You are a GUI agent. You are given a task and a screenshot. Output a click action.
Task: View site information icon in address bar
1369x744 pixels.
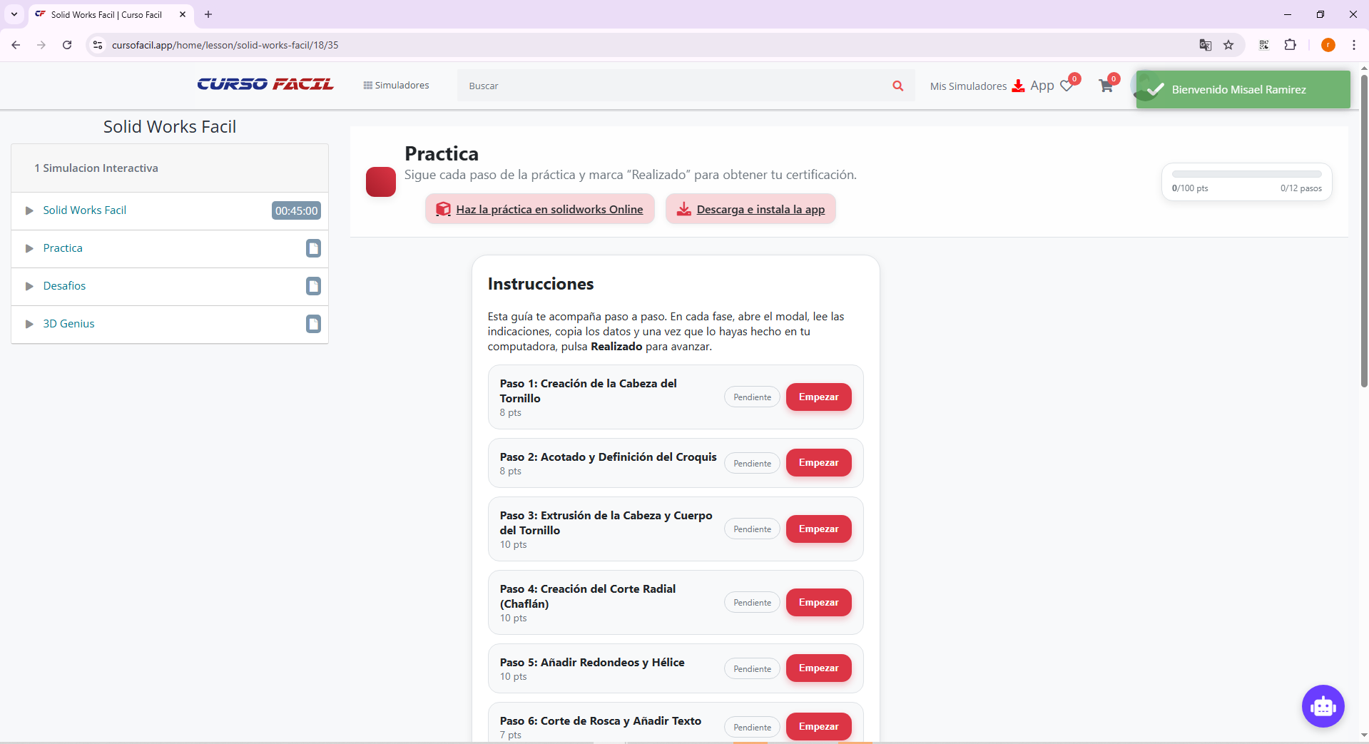[98, 45]
